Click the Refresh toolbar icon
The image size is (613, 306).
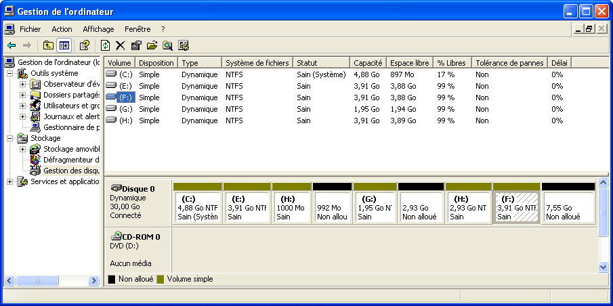click(x=105, y=46)
